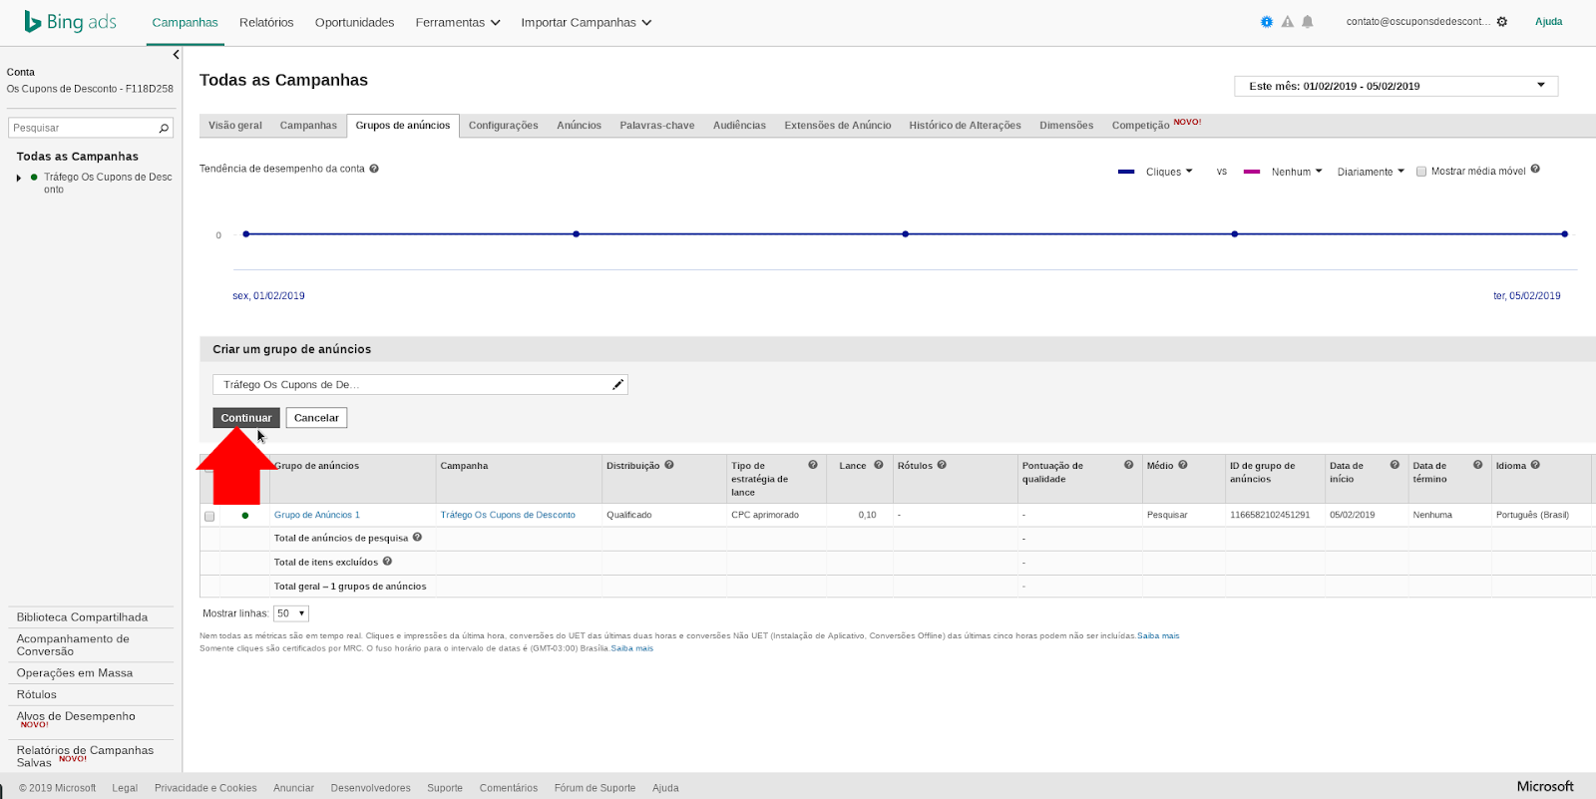Open the Mostrar linhas 50 dropdown

point(291,613)
